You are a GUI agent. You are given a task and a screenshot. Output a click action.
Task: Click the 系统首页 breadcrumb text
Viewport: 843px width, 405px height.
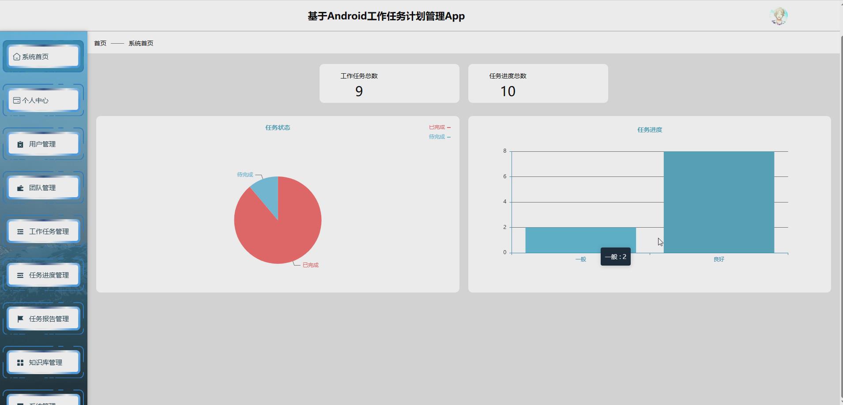coord(141,43)
